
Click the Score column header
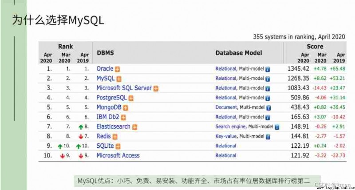(315, 47)
